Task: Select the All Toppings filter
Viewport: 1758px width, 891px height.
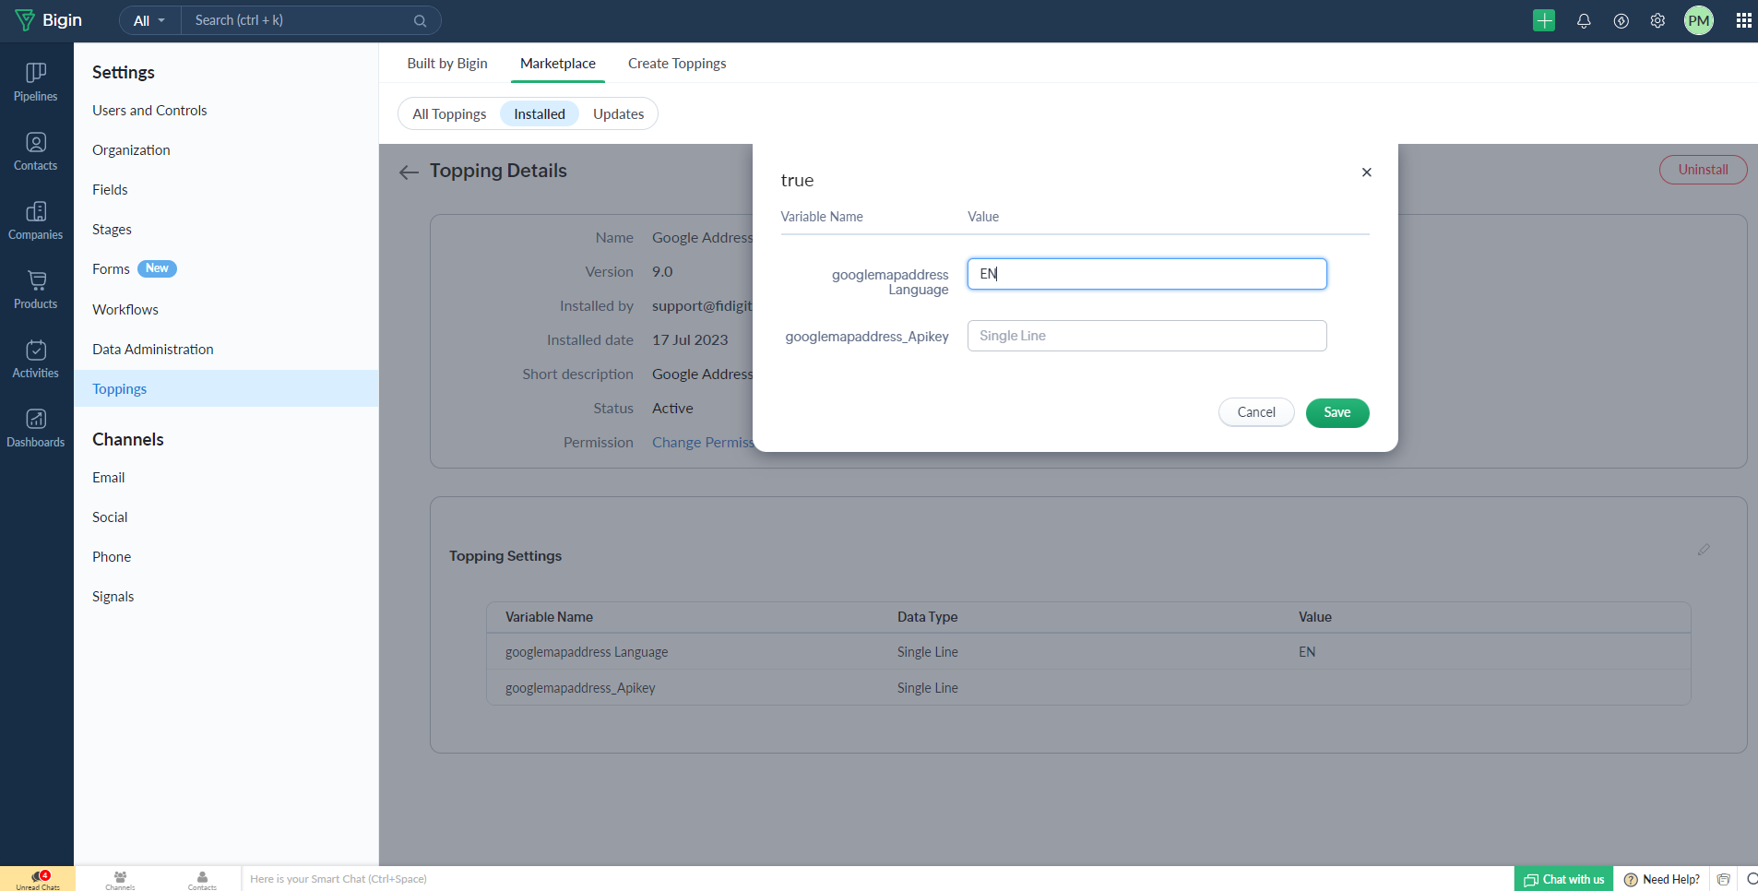Action: tap(449, 113)
